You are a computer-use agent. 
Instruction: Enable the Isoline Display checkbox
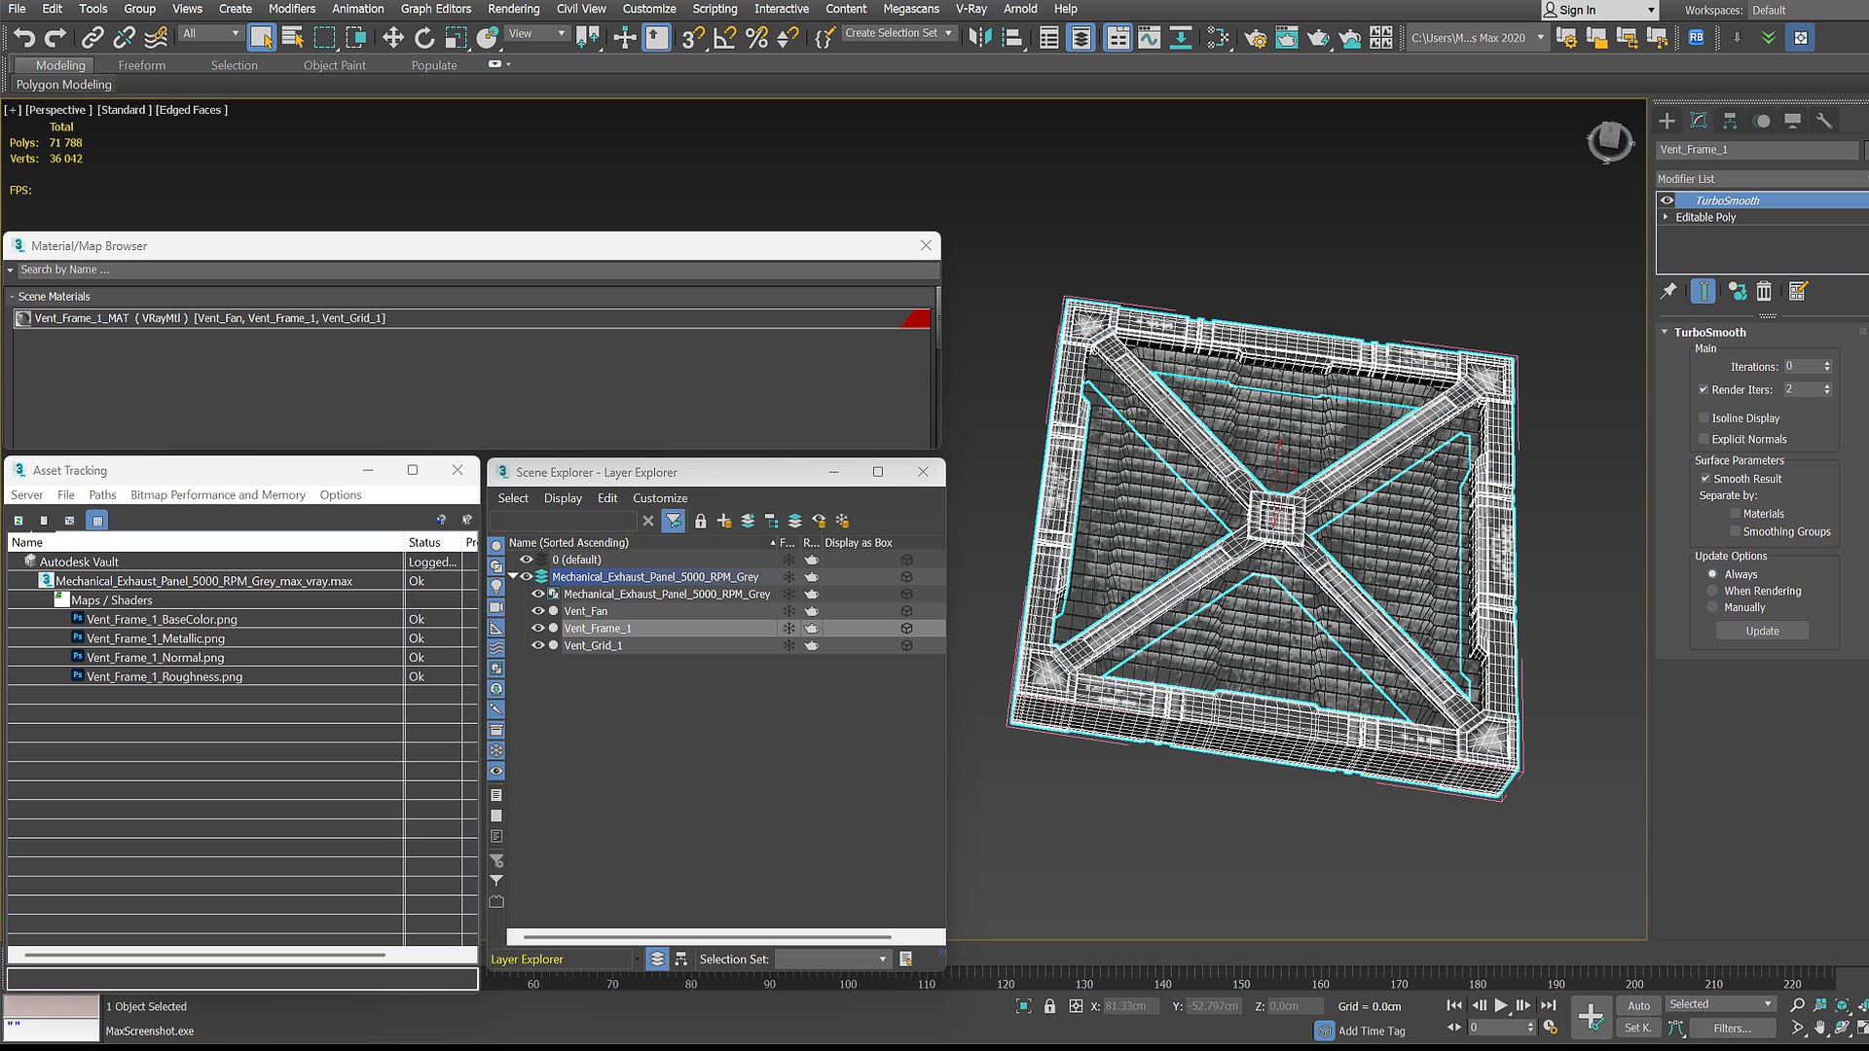point(1704,418)
